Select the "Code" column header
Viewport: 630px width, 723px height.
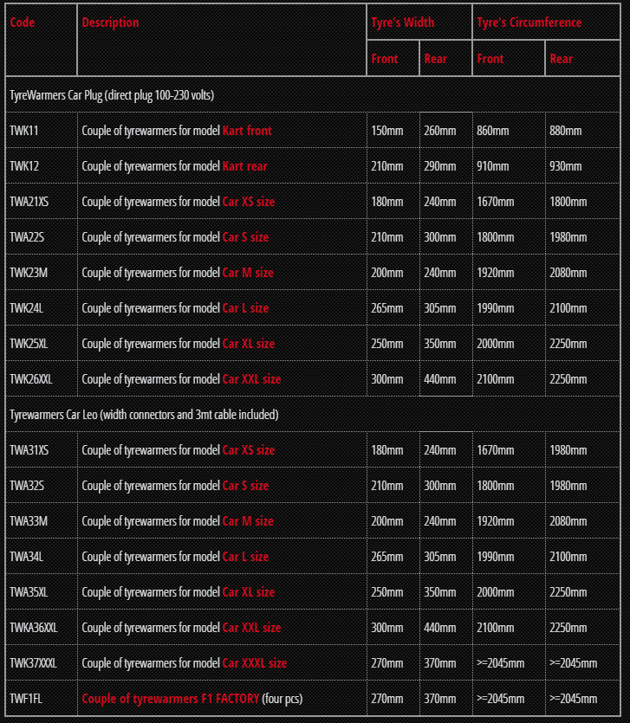[x=23, y=23]
